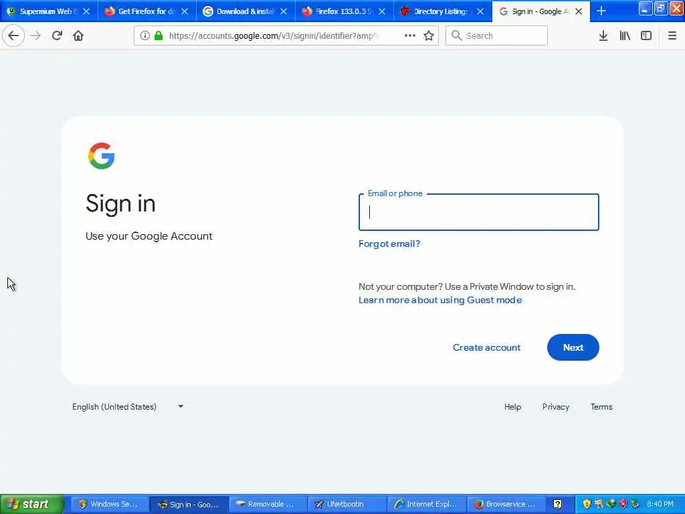Reload the current page
Viewport: 685px width, 514px height.
57,36
